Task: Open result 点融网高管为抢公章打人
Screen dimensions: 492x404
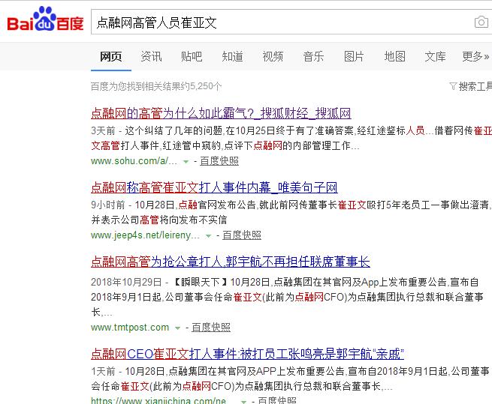Action: click(x=231, y=262)
